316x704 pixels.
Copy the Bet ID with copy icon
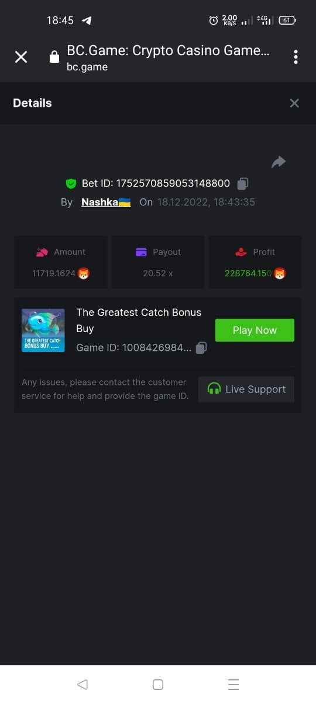[243, 184]
